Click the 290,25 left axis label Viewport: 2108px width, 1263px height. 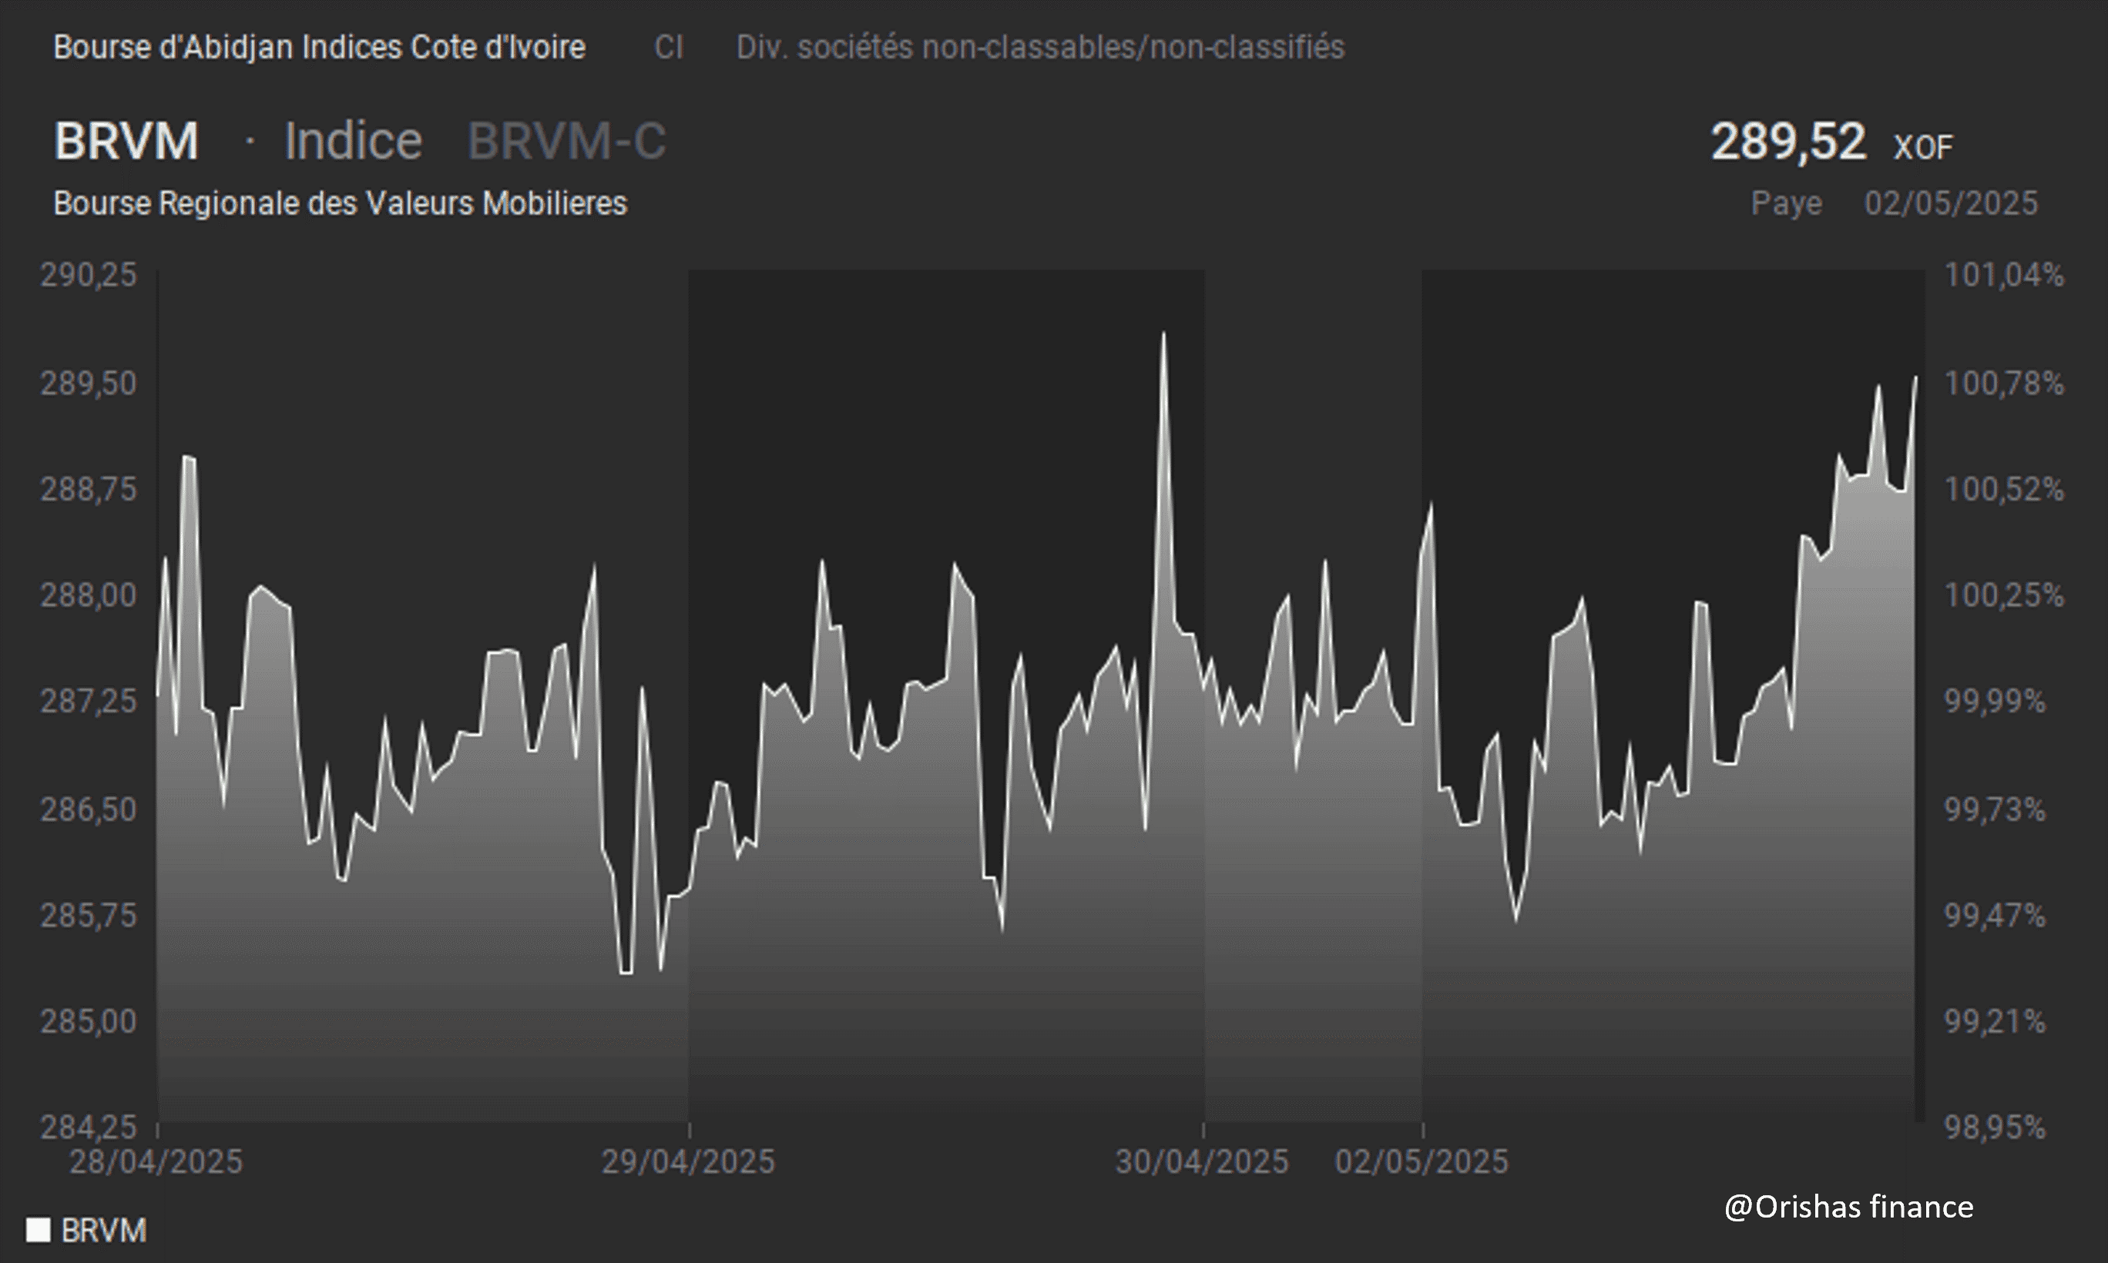[x=89, y=275]
